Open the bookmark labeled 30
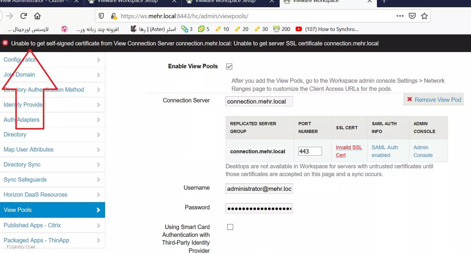 pyautogui.click(x=261, y=29)
